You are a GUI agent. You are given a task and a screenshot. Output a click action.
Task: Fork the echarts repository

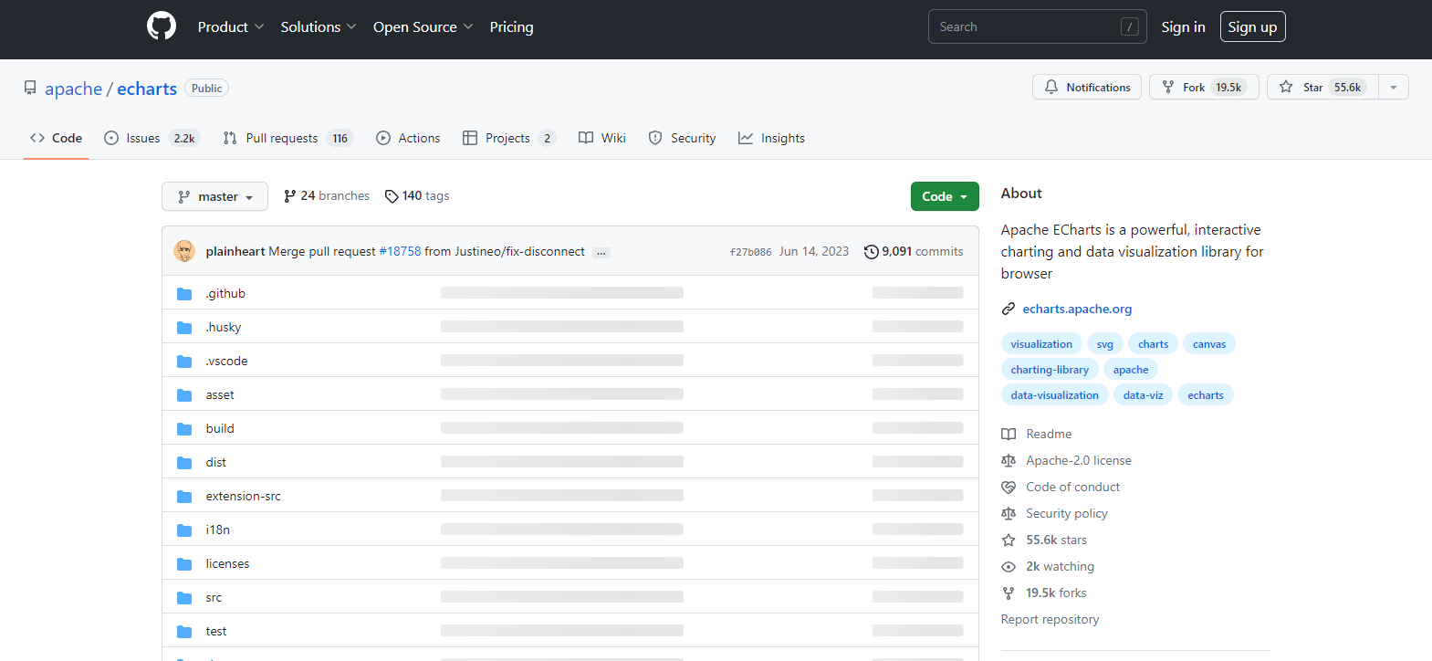[x=1204, y=88]
